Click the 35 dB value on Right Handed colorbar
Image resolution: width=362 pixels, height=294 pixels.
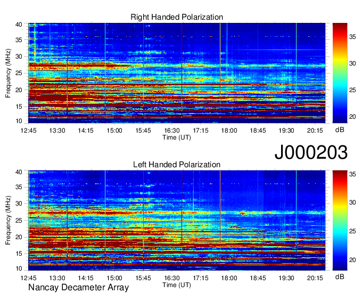click(x=352, y=37)
